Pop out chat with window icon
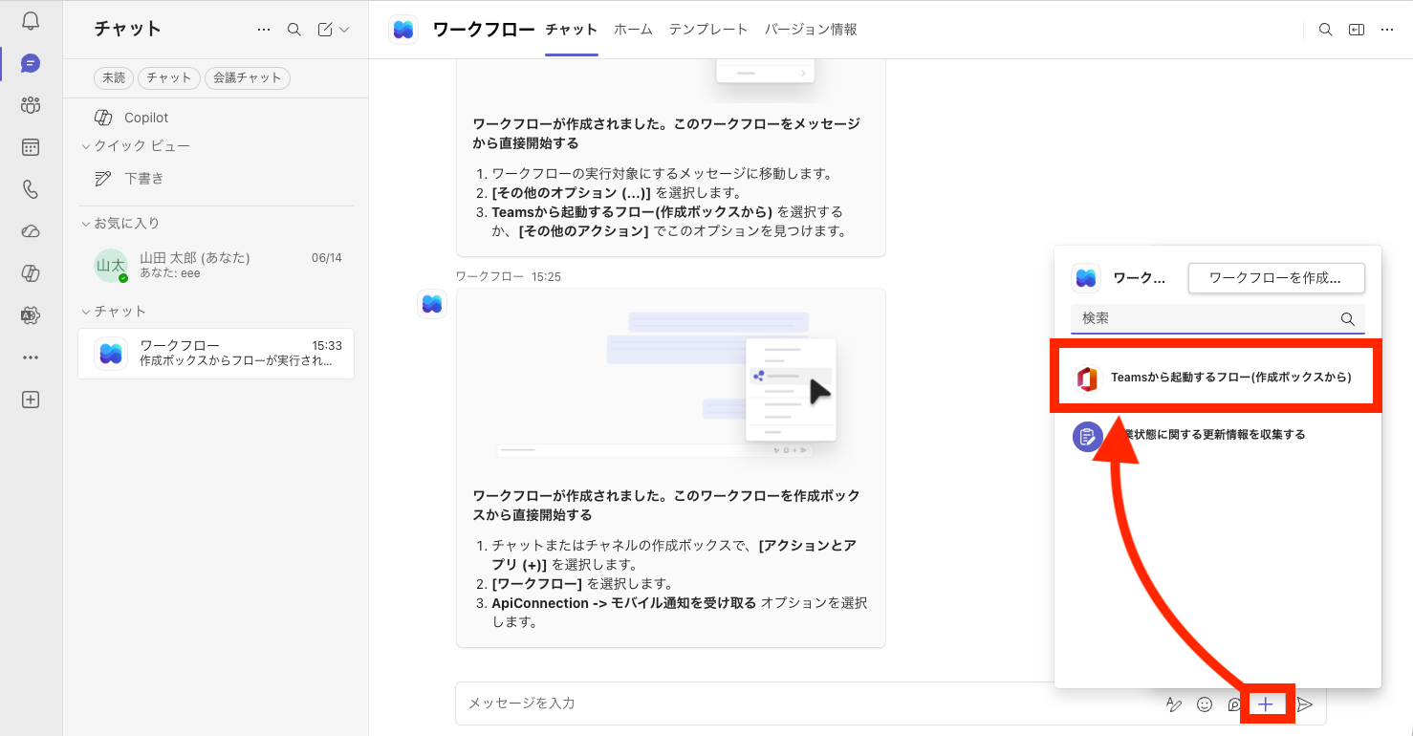Image resolution: width=1413 pixels, height=736 pixels. (x=1357, y=30)
